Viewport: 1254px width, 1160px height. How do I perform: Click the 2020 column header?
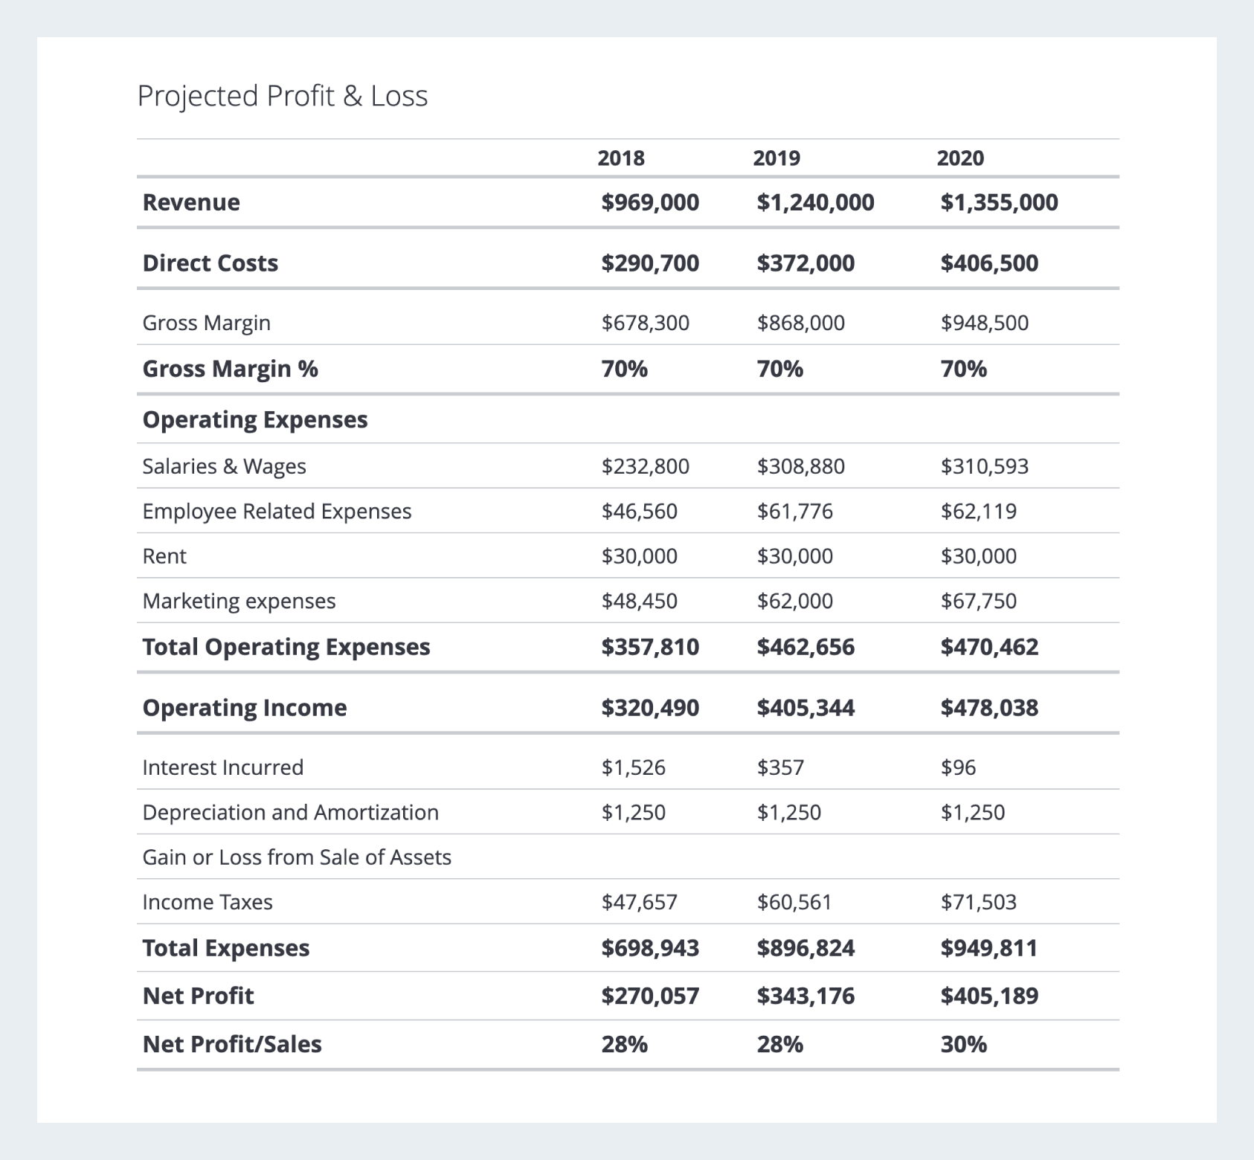[960, 158]
